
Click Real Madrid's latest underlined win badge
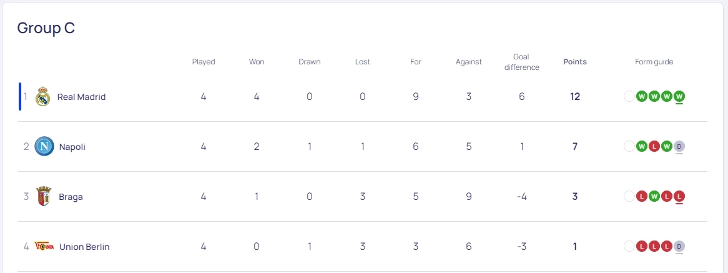679,96
